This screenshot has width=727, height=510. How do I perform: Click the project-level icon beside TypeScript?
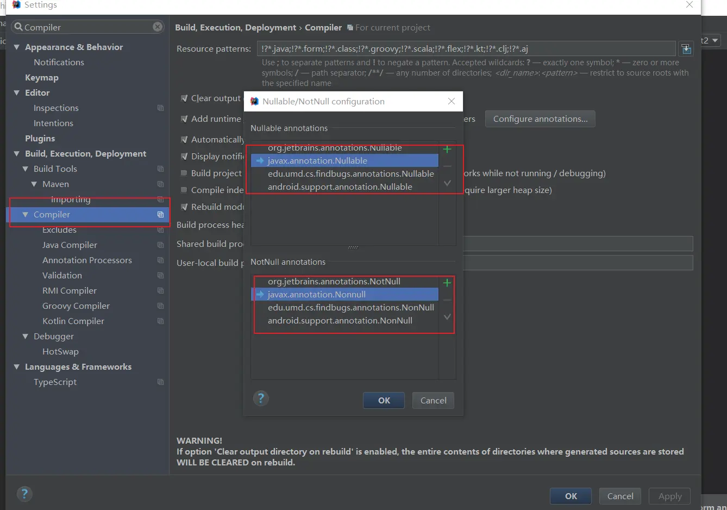pos(160,382)
